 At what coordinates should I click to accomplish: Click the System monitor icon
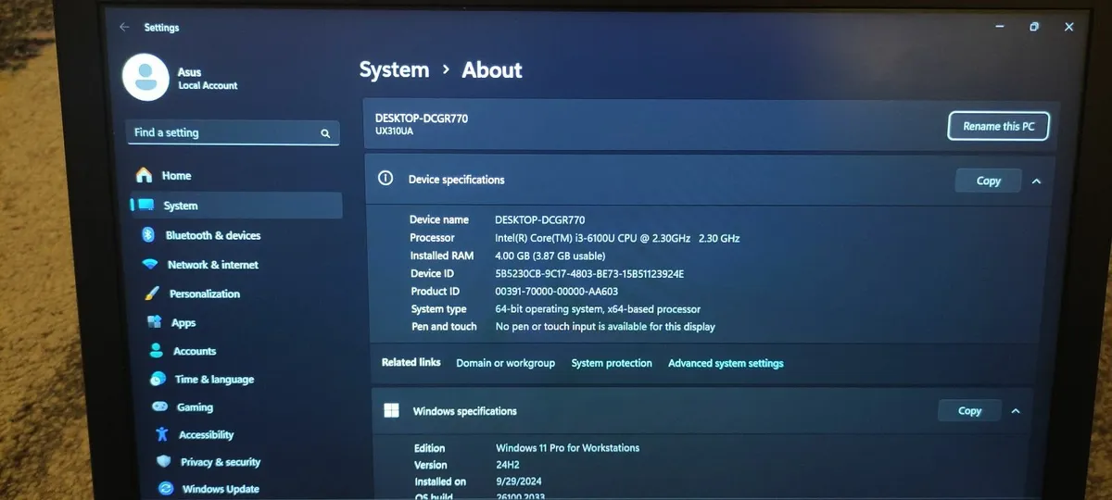point(145,206)
